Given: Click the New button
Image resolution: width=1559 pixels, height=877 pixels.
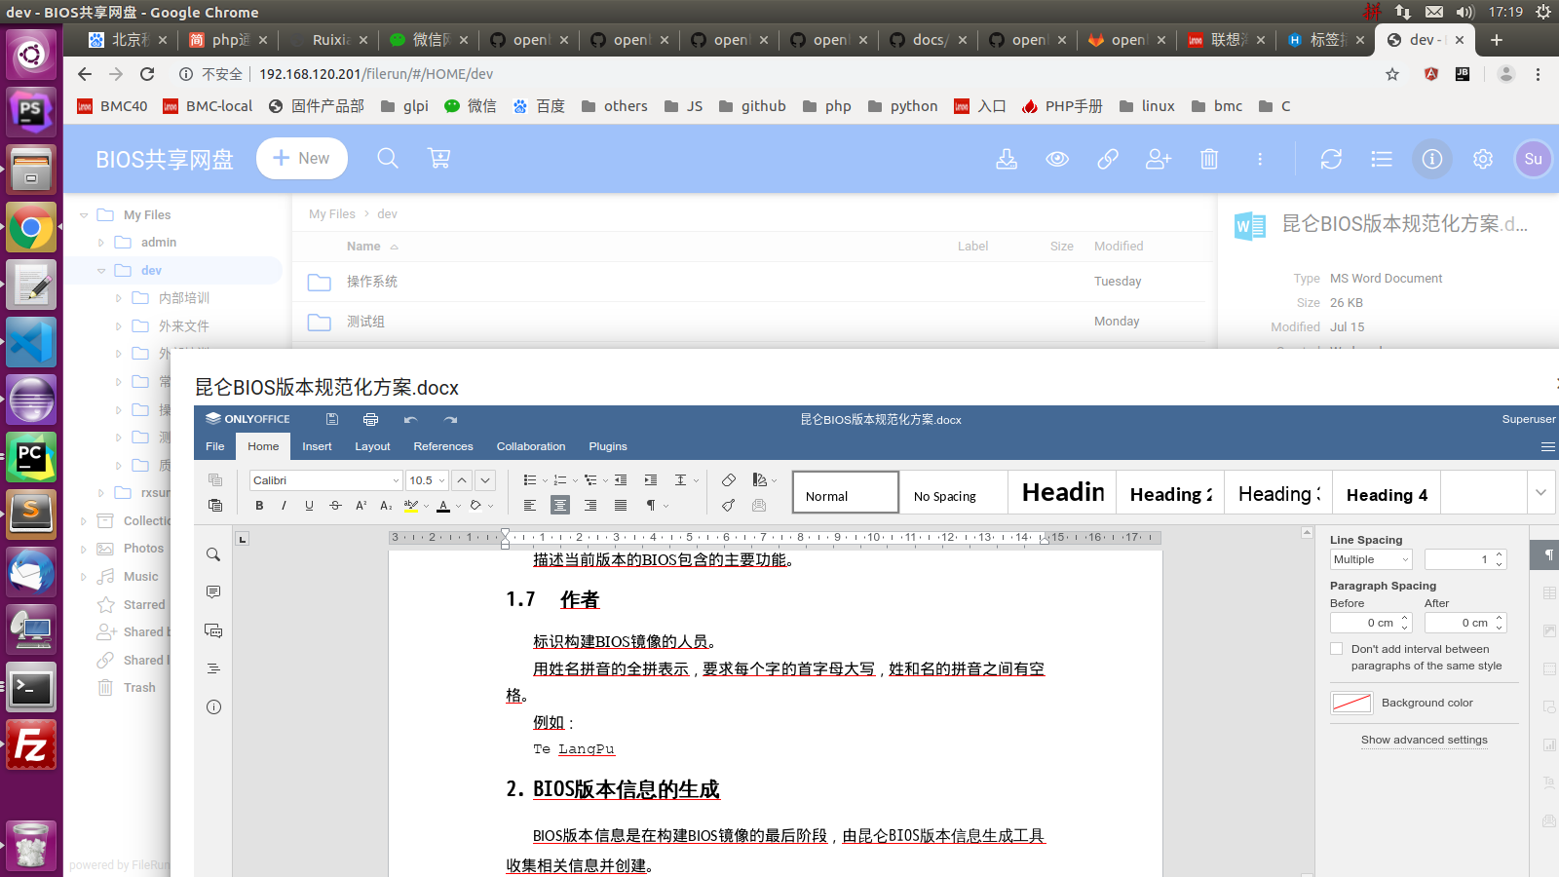Looking at the screenshot, I should click(301, 159).
